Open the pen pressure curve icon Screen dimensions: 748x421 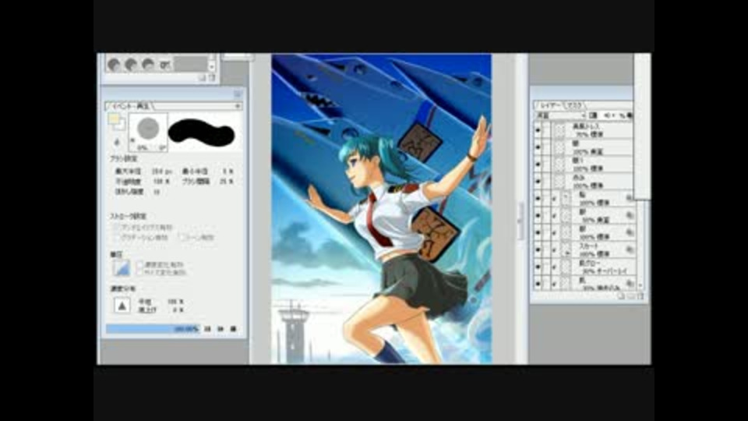[122, 268]
